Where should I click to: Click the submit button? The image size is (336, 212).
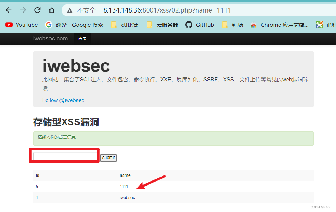[108, 158]
